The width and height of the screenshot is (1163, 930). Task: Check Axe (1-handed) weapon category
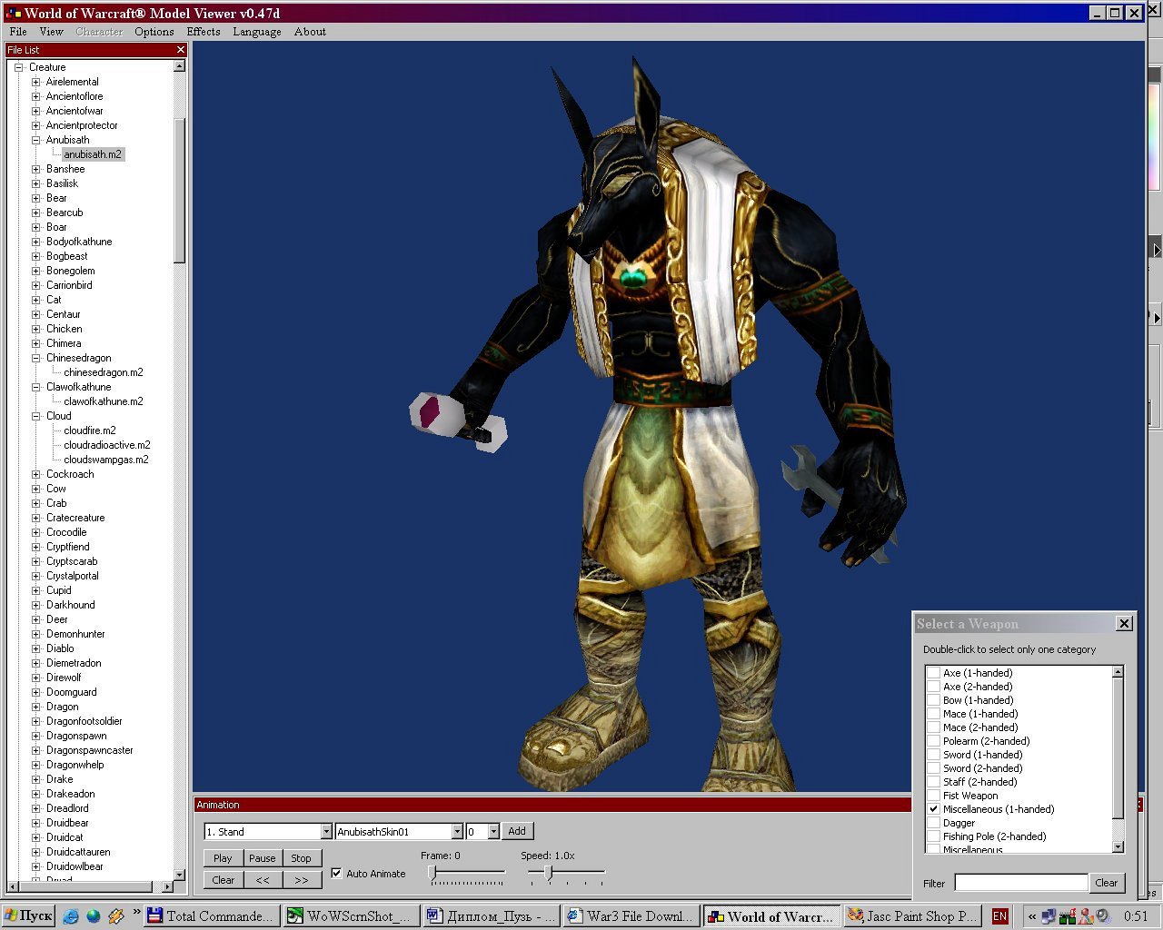coord(933,673)
